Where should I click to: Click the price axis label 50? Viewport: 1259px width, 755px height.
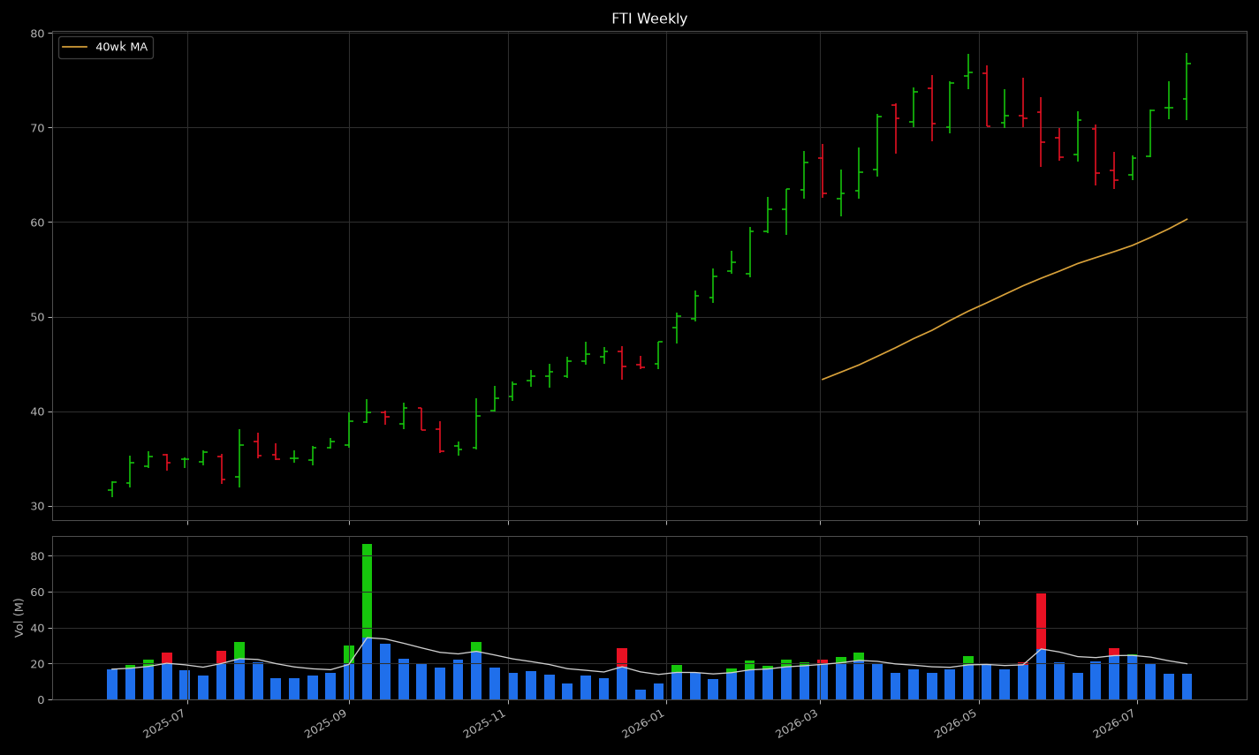click(37, 317)
